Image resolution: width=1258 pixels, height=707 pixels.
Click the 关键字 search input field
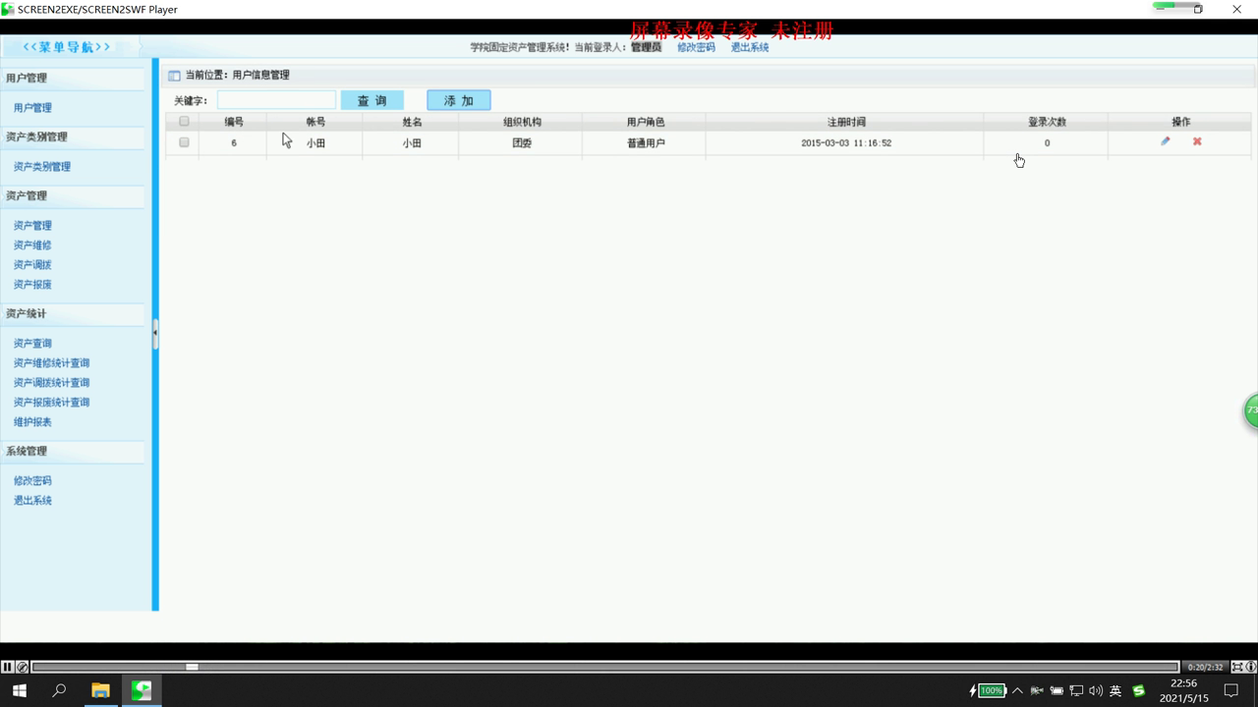(x=276, y=100)
